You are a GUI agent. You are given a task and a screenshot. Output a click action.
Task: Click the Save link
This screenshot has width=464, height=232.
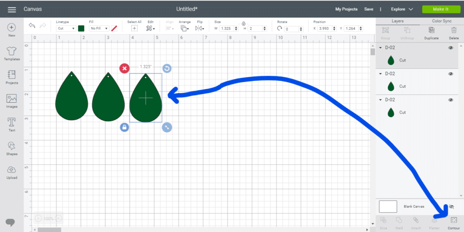[x=369, y=9]
